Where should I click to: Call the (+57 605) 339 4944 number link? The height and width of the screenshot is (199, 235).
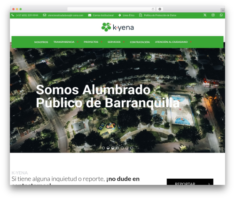[x=27, y=15]
